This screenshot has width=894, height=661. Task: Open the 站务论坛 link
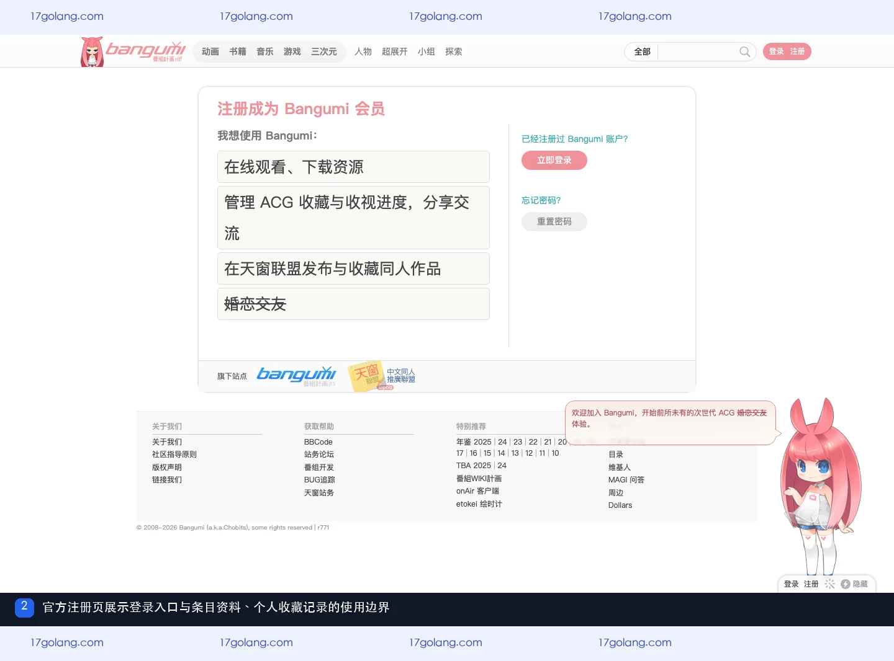319,455
